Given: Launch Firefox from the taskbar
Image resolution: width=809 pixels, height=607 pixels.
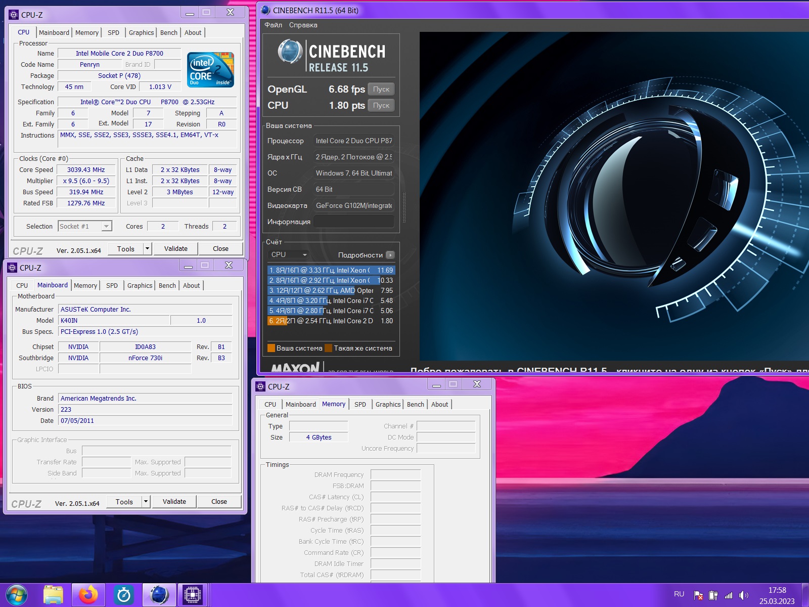Looking at the screenshot, I should (88, 595).
